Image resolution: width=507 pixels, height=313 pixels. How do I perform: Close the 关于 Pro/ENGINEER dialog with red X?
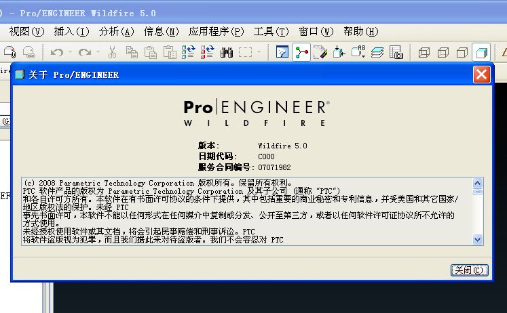pos(481,75)
